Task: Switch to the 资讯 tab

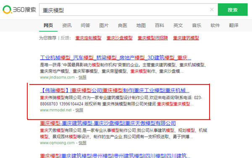Action: tap(67, 25)
